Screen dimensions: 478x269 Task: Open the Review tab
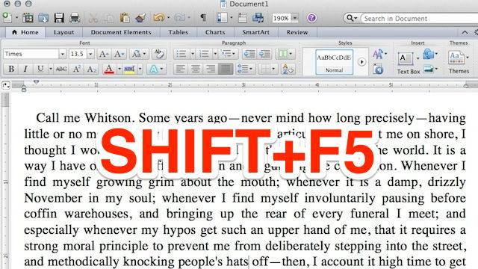pyautogui.click(x=297, y=32)
